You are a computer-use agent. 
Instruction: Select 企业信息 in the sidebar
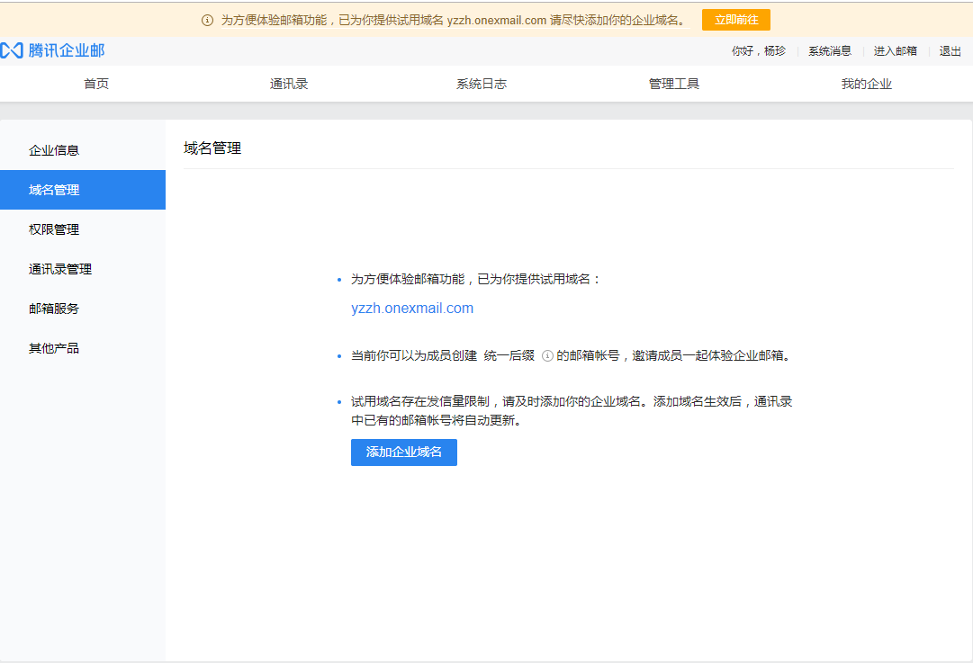83,150
